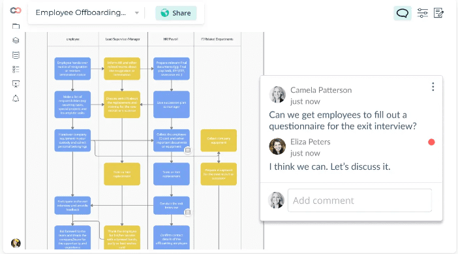Click the red unread dot on Eliza's reply
458x254 pixels.
[431, 142]
